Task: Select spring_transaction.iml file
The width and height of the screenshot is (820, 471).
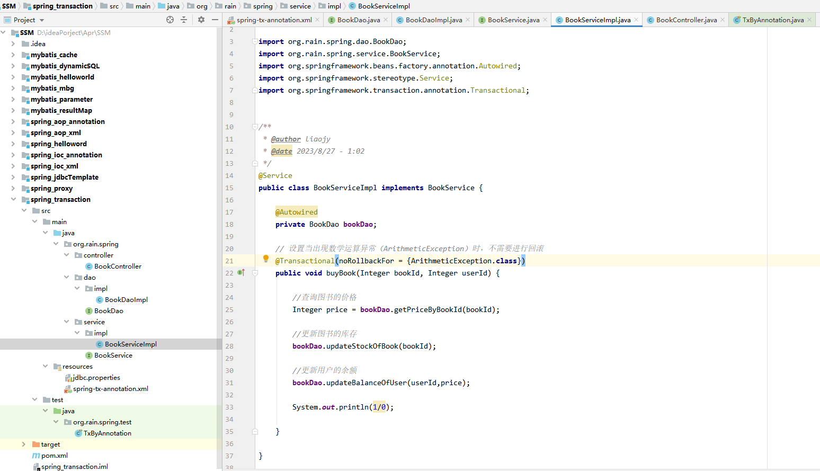Action: (x=75, y=466)
